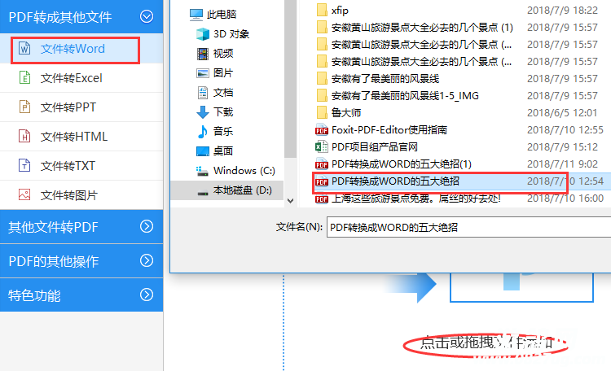Open 3D 对象 folder icon
The width and height of the screenshot is (611, 371).
pyautogui.click(x=203, y=34)
